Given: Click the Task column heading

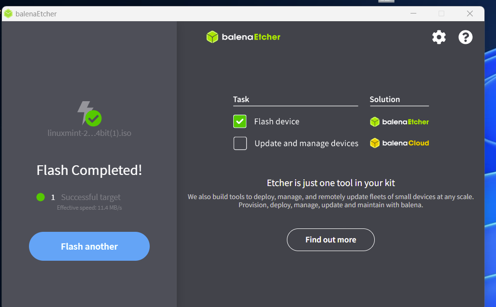Looking at the screenshot, I should [x=241, y=99].
